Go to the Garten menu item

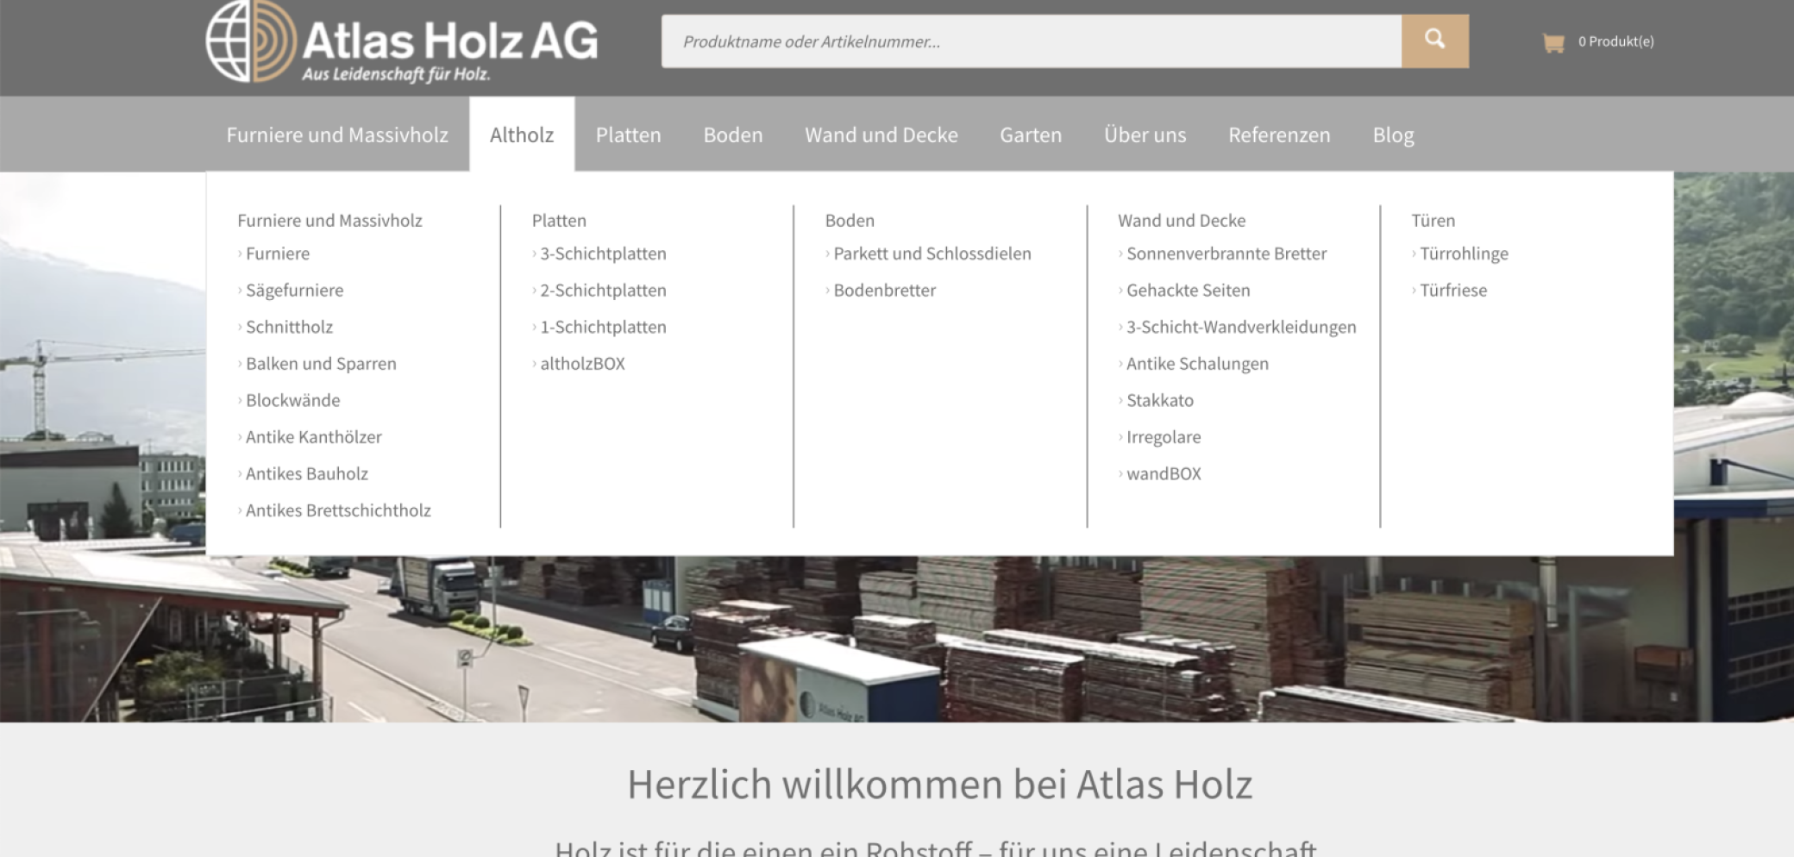pyautogui.click(x=1030, y=134)
